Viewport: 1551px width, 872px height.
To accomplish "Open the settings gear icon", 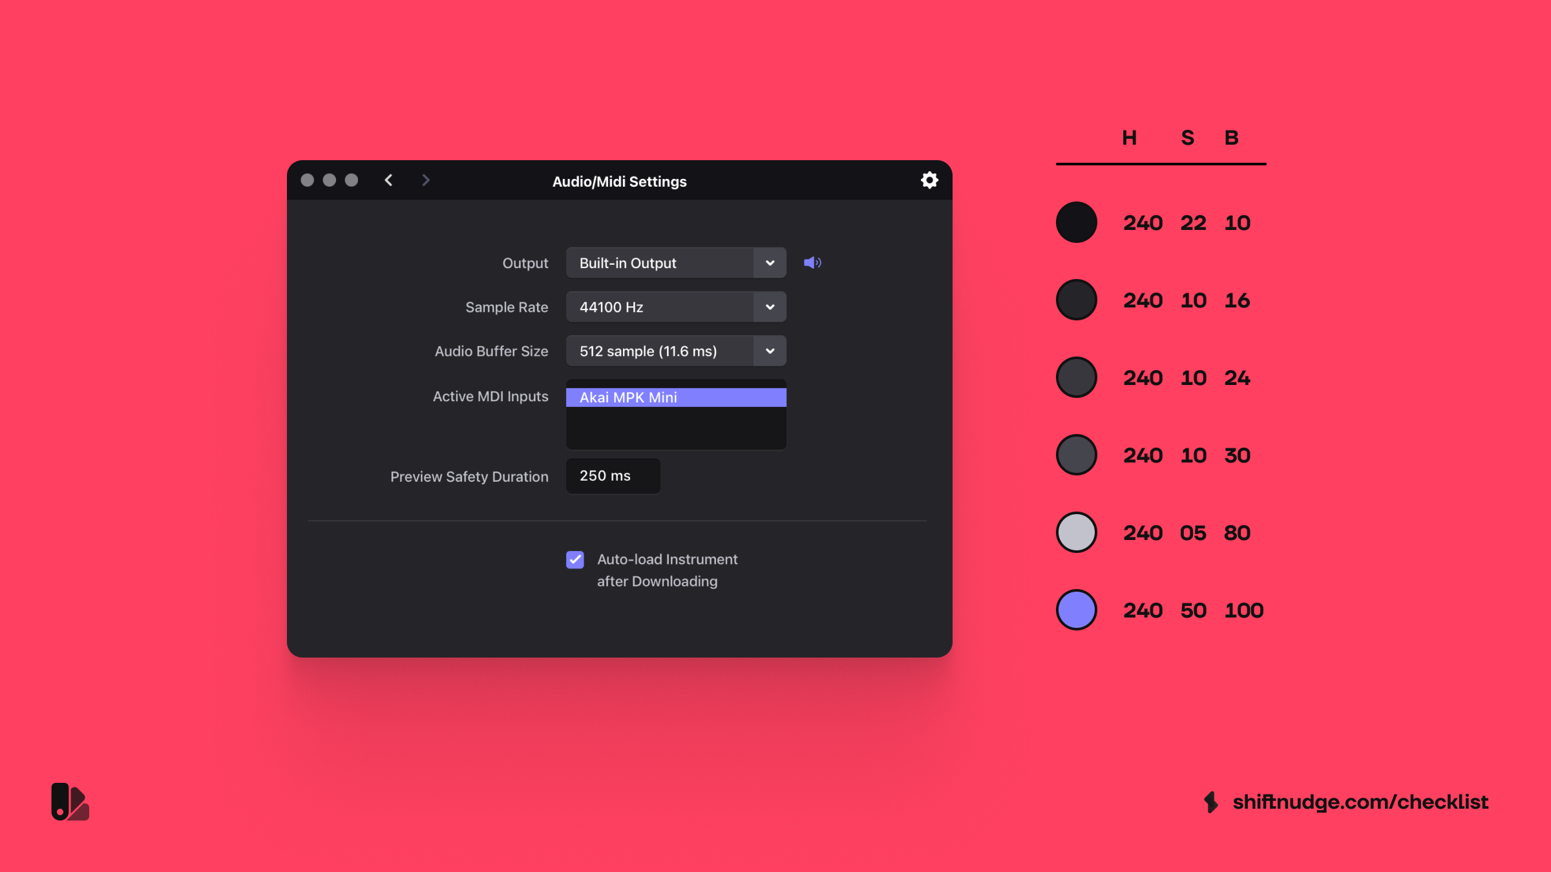I will click(929, 180).
